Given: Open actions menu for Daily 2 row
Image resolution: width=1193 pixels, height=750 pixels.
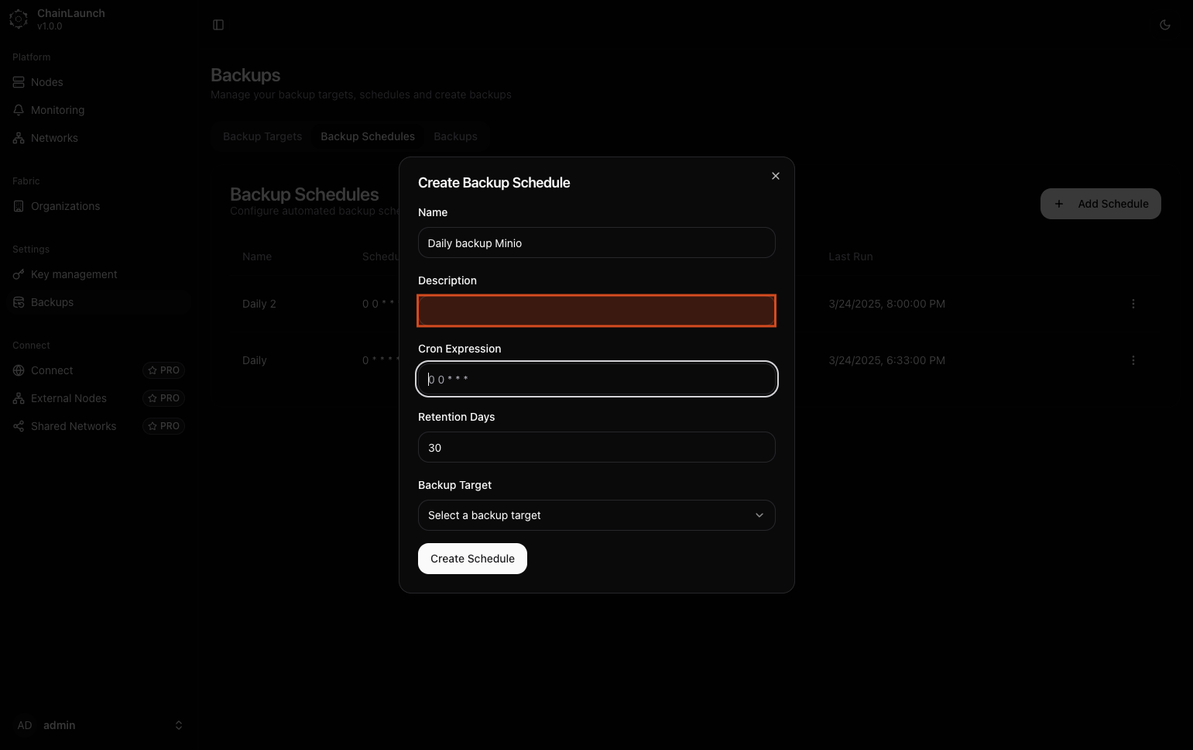Looking at the screenshot, I should pyautogui.click(x=1133, y=304).
